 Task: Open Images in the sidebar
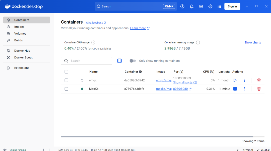coord(27,27)
